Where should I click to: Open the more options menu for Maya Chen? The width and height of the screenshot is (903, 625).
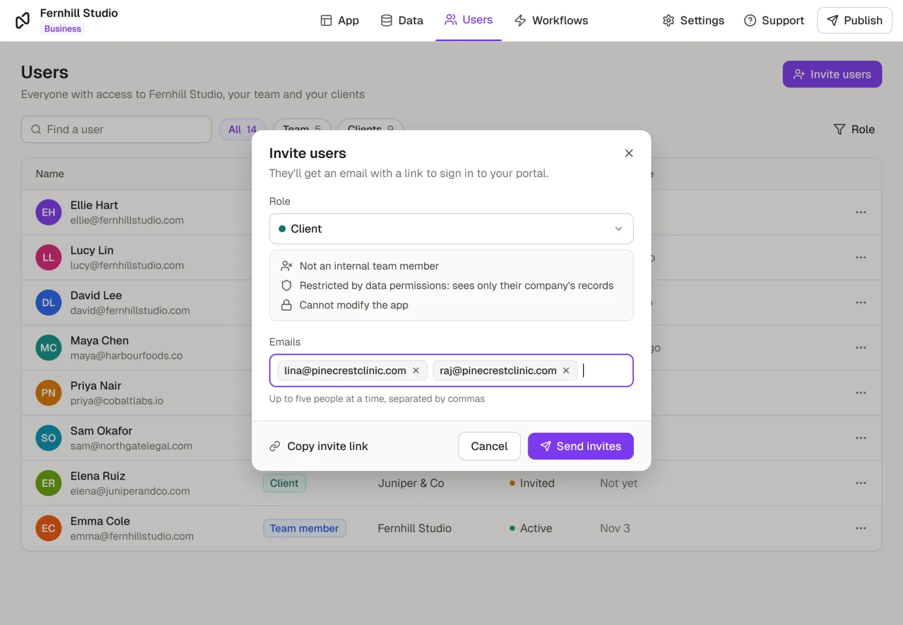[861, 347]
